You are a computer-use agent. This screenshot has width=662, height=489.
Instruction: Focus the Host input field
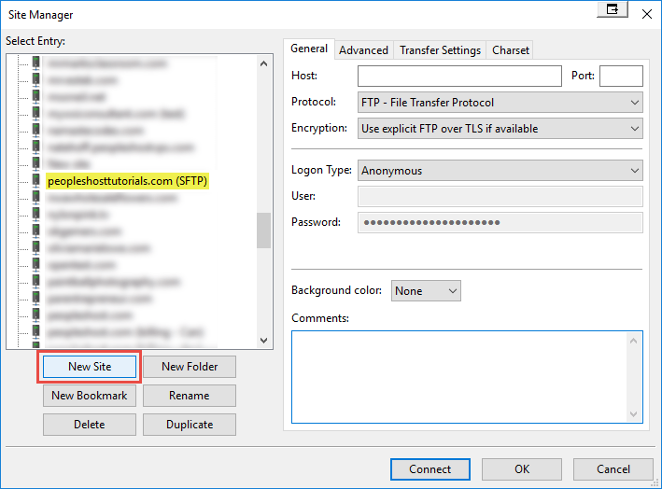pos(458,77)
